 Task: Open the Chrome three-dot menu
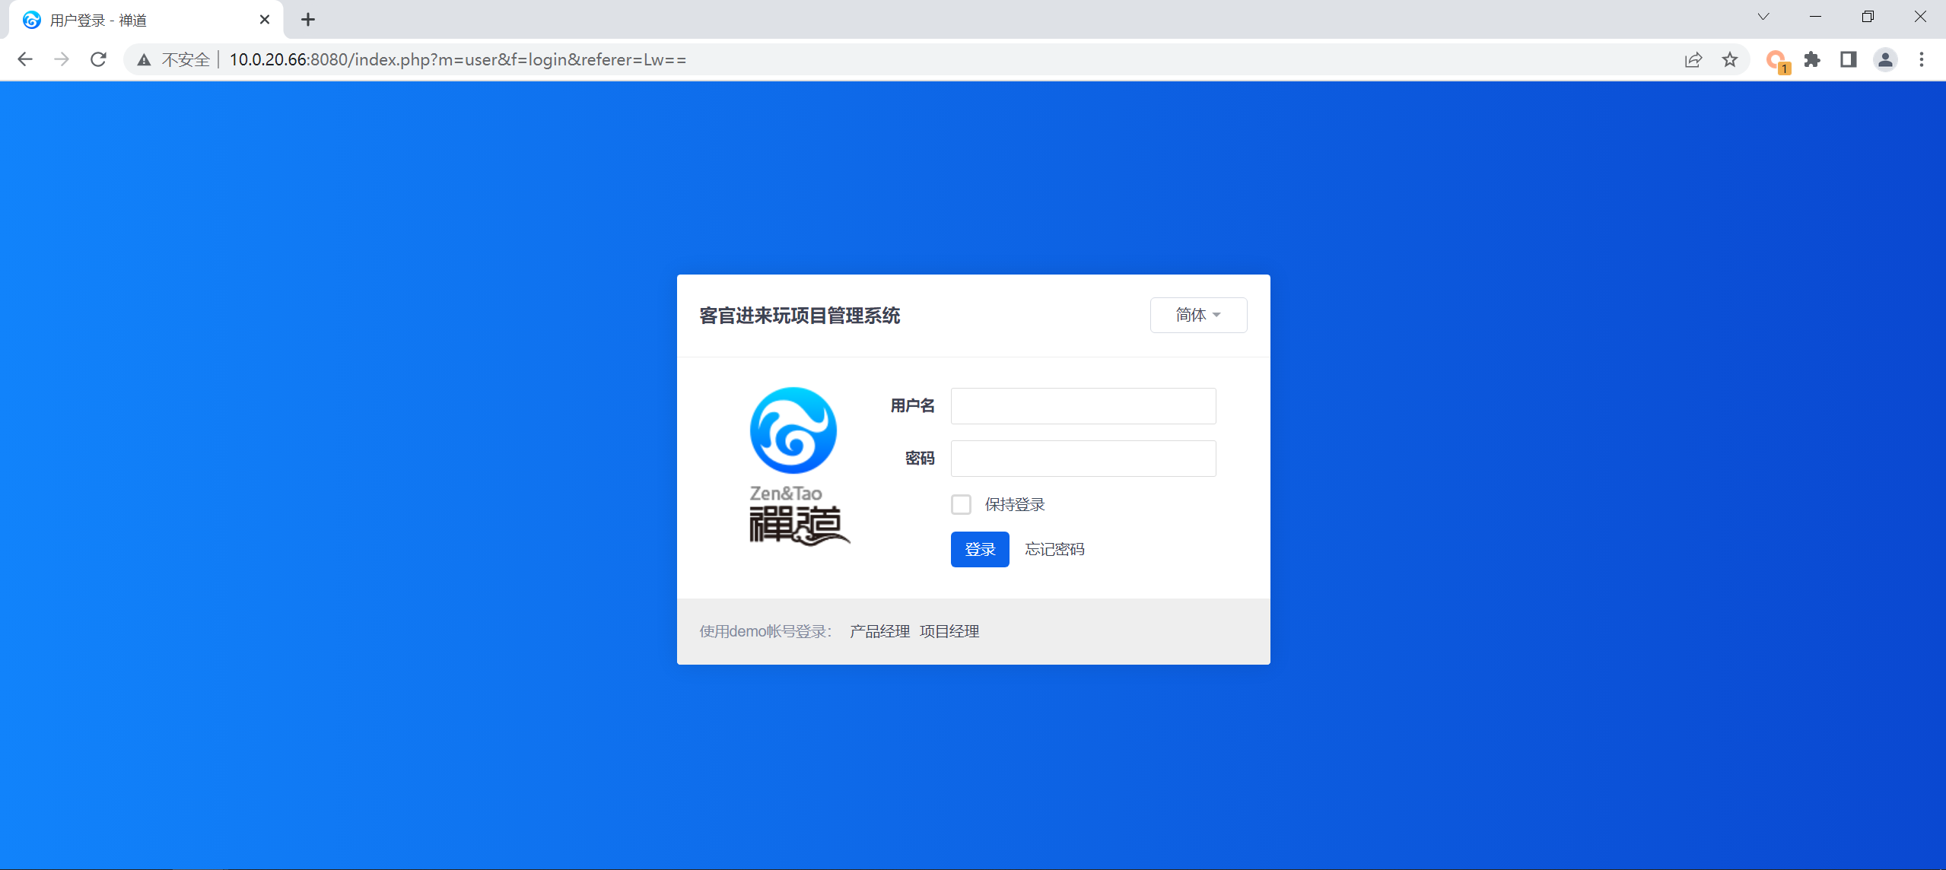[x=1922, y=59]
